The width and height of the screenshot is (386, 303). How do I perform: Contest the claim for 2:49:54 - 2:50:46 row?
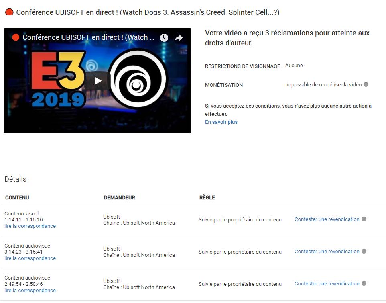[327, 284]
